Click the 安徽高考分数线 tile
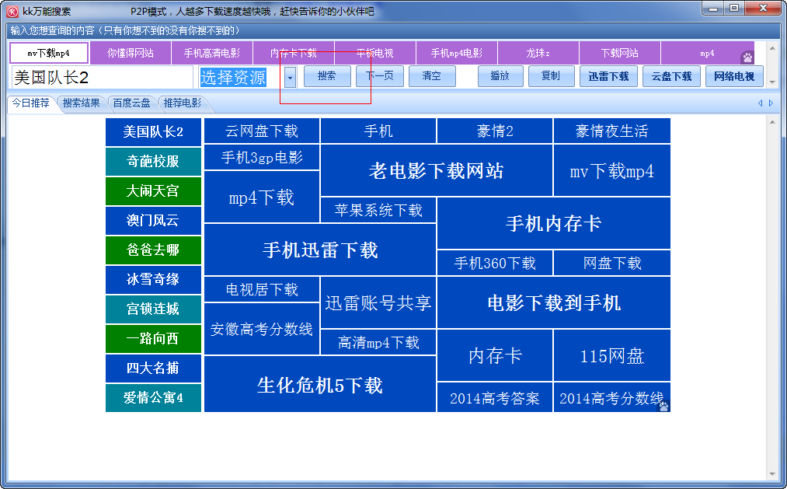 [x=262, y=329]
